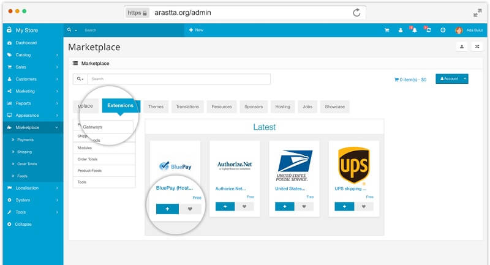Add United States Postal extension plus button
This screenshot has width=490, height=265.
[x=285, y=206]
